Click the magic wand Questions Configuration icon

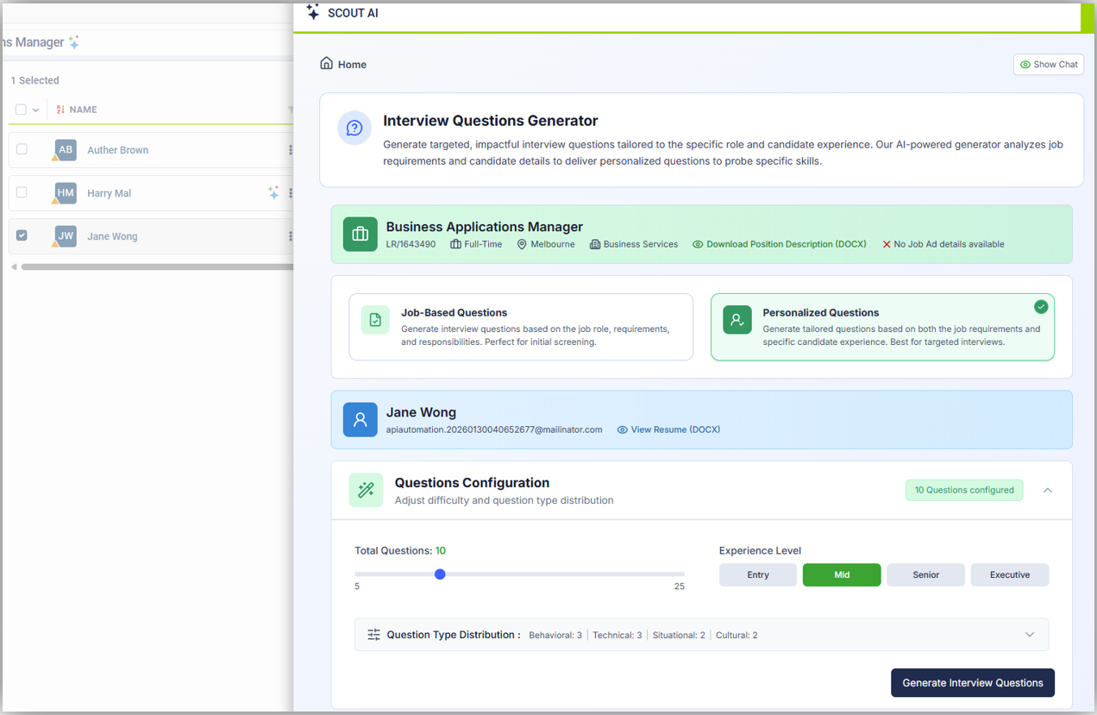(367, 490)
